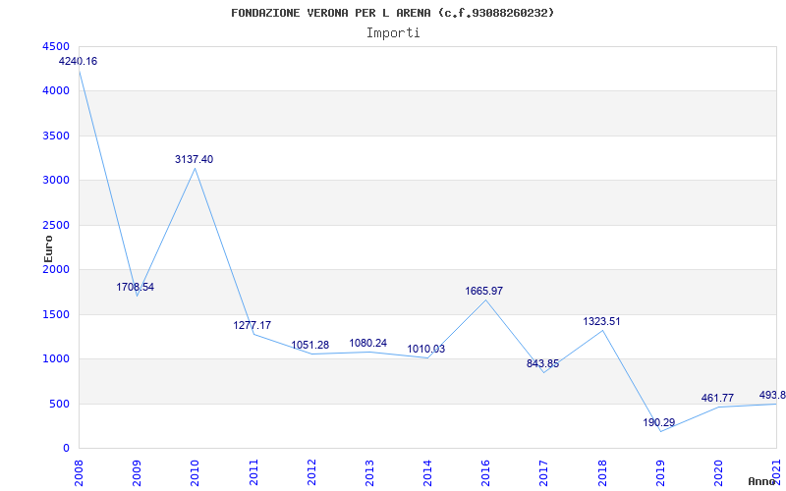
Task: Click the 190.29 lowest value label
Action: tap(659, 422)
